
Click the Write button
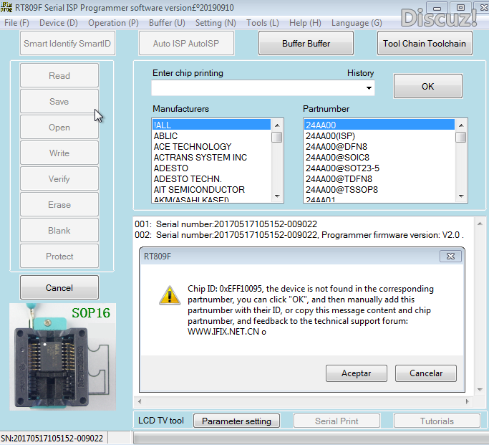click(59, 153)
